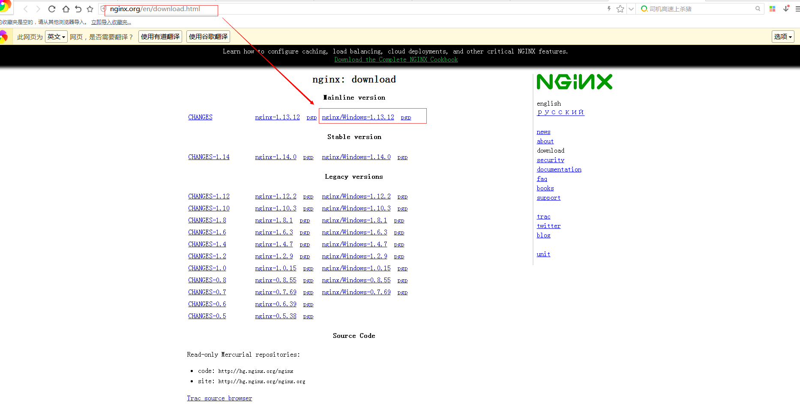Click the undo/restore tab icon

point(78,9)
